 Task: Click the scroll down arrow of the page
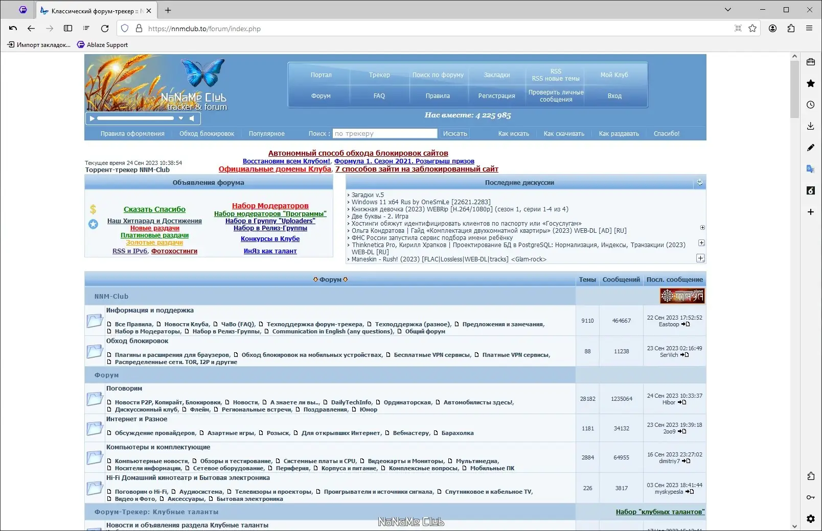click(794, 526)
